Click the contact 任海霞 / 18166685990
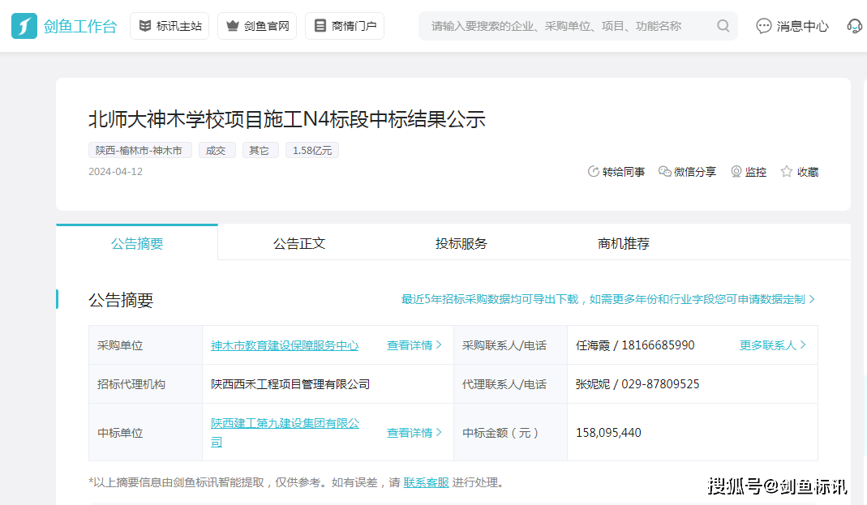 click(x=635, y=345)
